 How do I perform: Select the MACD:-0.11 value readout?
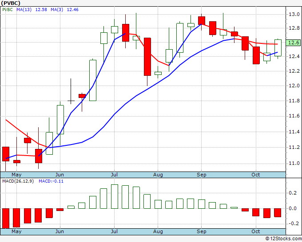(x=51, y=181)
